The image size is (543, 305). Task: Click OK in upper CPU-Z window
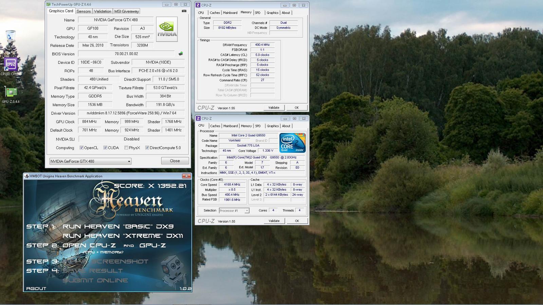[x=297, y=108]
